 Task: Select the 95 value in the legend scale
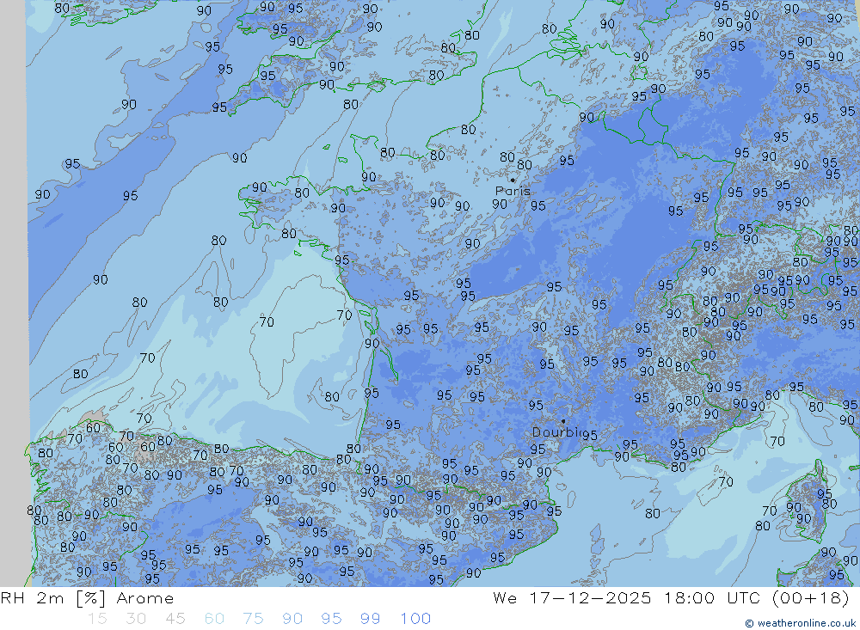tap(331, 619)
